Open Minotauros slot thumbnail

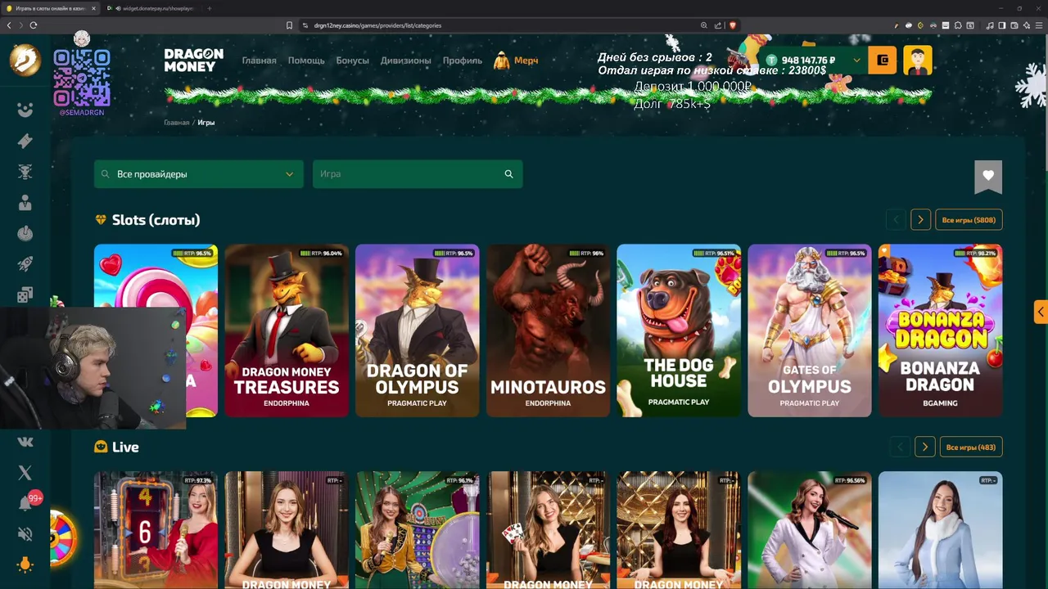(548, 330)
